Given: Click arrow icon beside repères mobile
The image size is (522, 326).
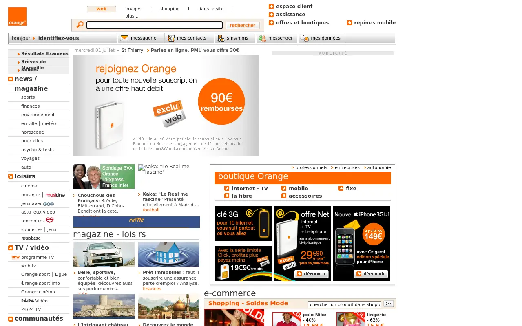Looking at the screenshot, I should point(349,23).
